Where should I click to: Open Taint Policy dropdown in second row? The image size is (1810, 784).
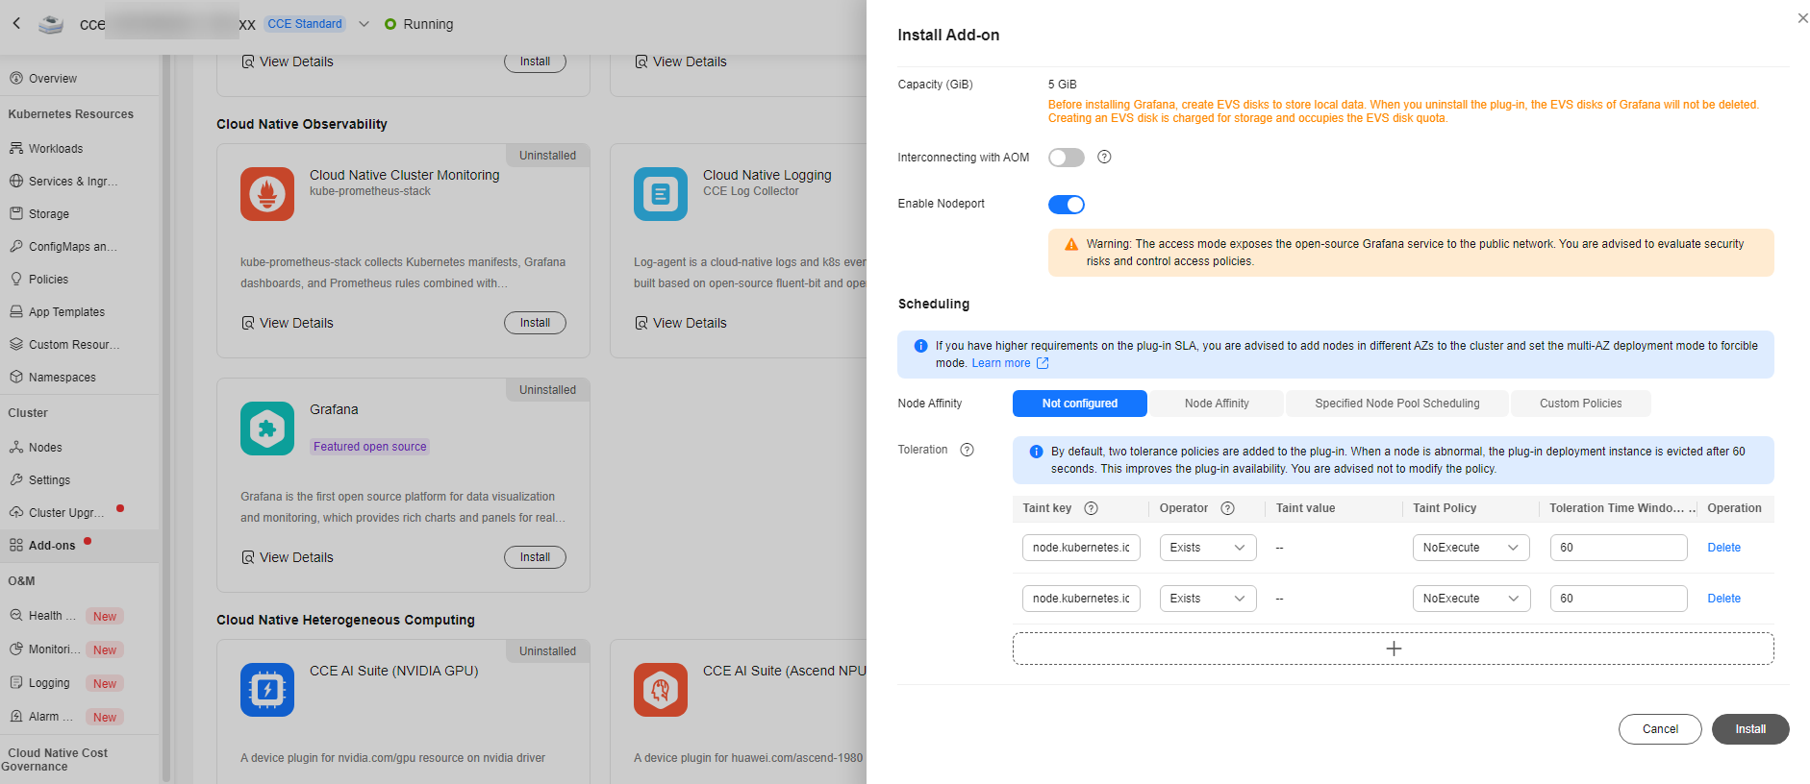[x=1471, y=599]
